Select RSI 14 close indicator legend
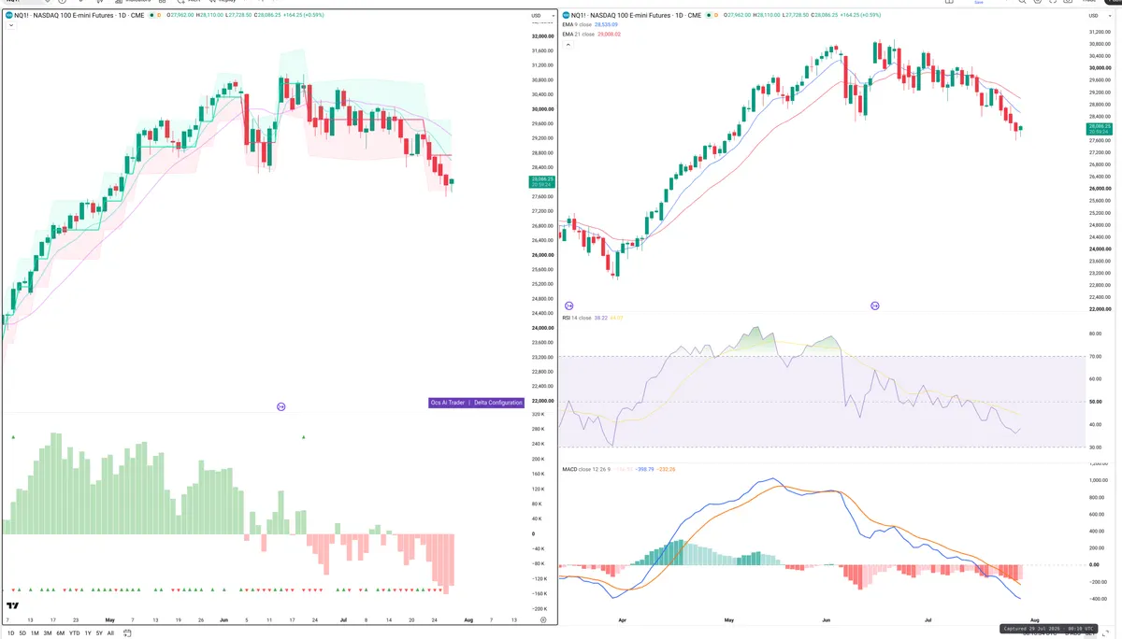Viewport: 1122px width, 639px height. coord(576,318)
